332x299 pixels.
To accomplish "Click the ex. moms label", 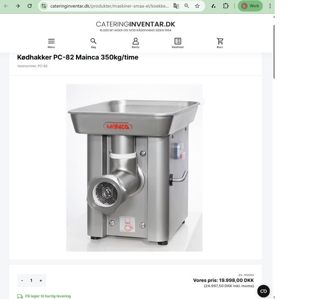I will [x=246, y=275].
